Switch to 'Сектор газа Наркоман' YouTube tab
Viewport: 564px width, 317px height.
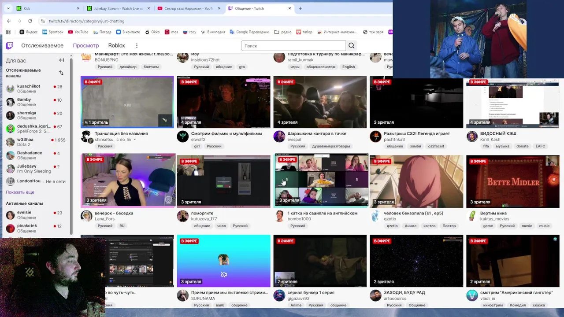tap(189, 8)
